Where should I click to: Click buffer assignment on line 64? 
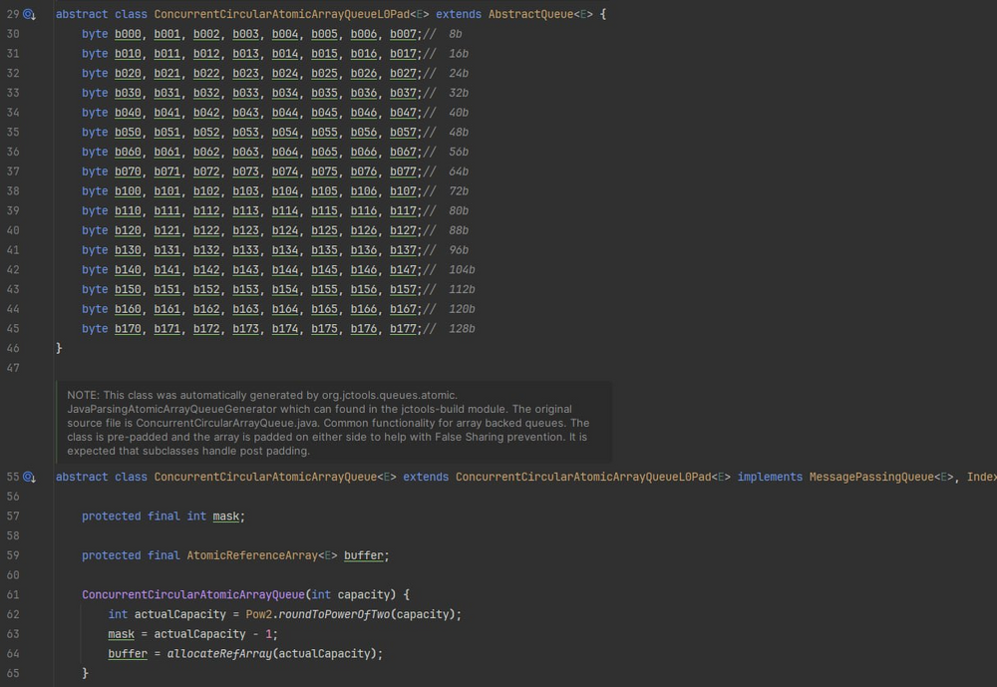coord(128,654)
